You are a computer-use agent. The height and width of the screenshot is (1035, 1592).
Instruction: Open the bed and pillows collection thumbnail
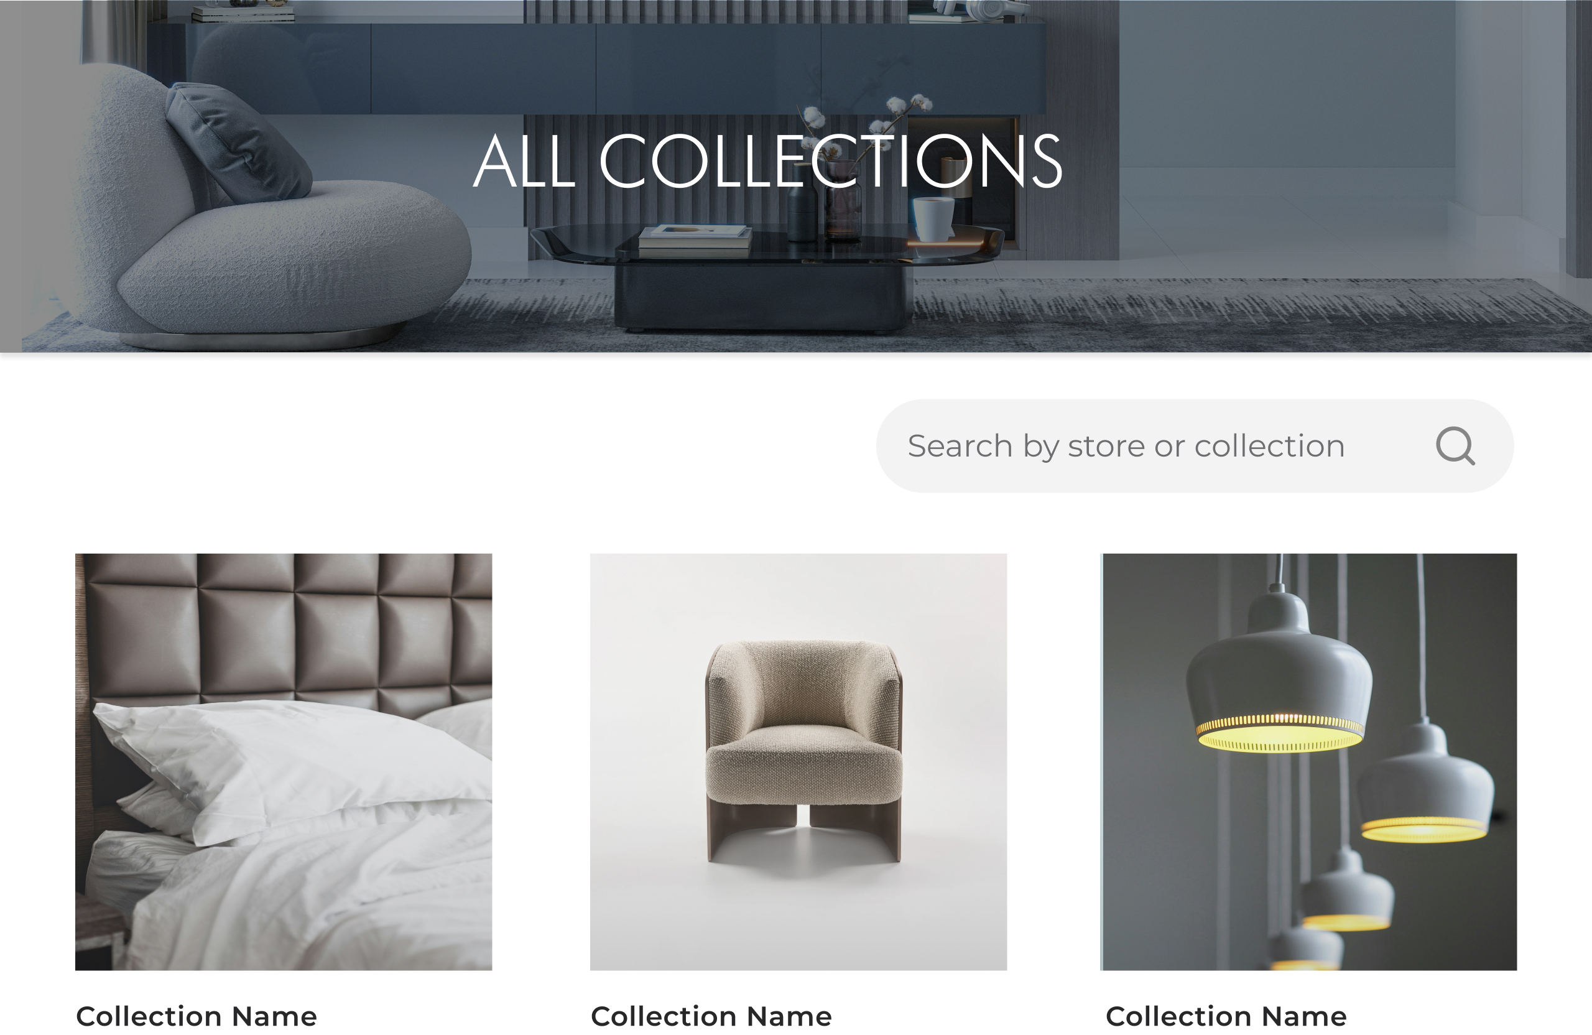click(x=284, y=761)
